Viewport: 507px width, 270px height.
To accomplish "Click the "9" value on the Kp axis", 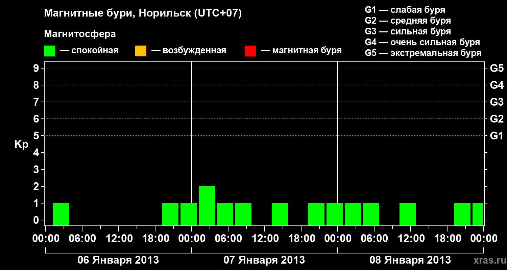I will [x=37, y=68].
